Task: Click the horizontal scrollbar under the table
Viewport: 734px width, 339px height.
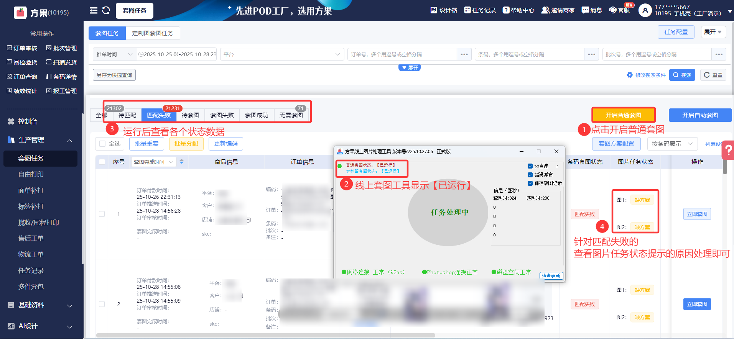Action: [x=265, y=335]
